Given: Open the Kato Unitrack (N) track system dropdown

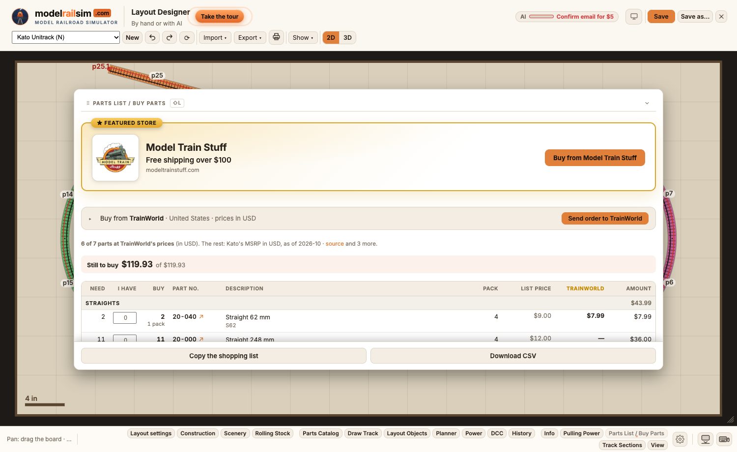Looking at the screenshot, I should pyautogui.click(x=66, y=37).
